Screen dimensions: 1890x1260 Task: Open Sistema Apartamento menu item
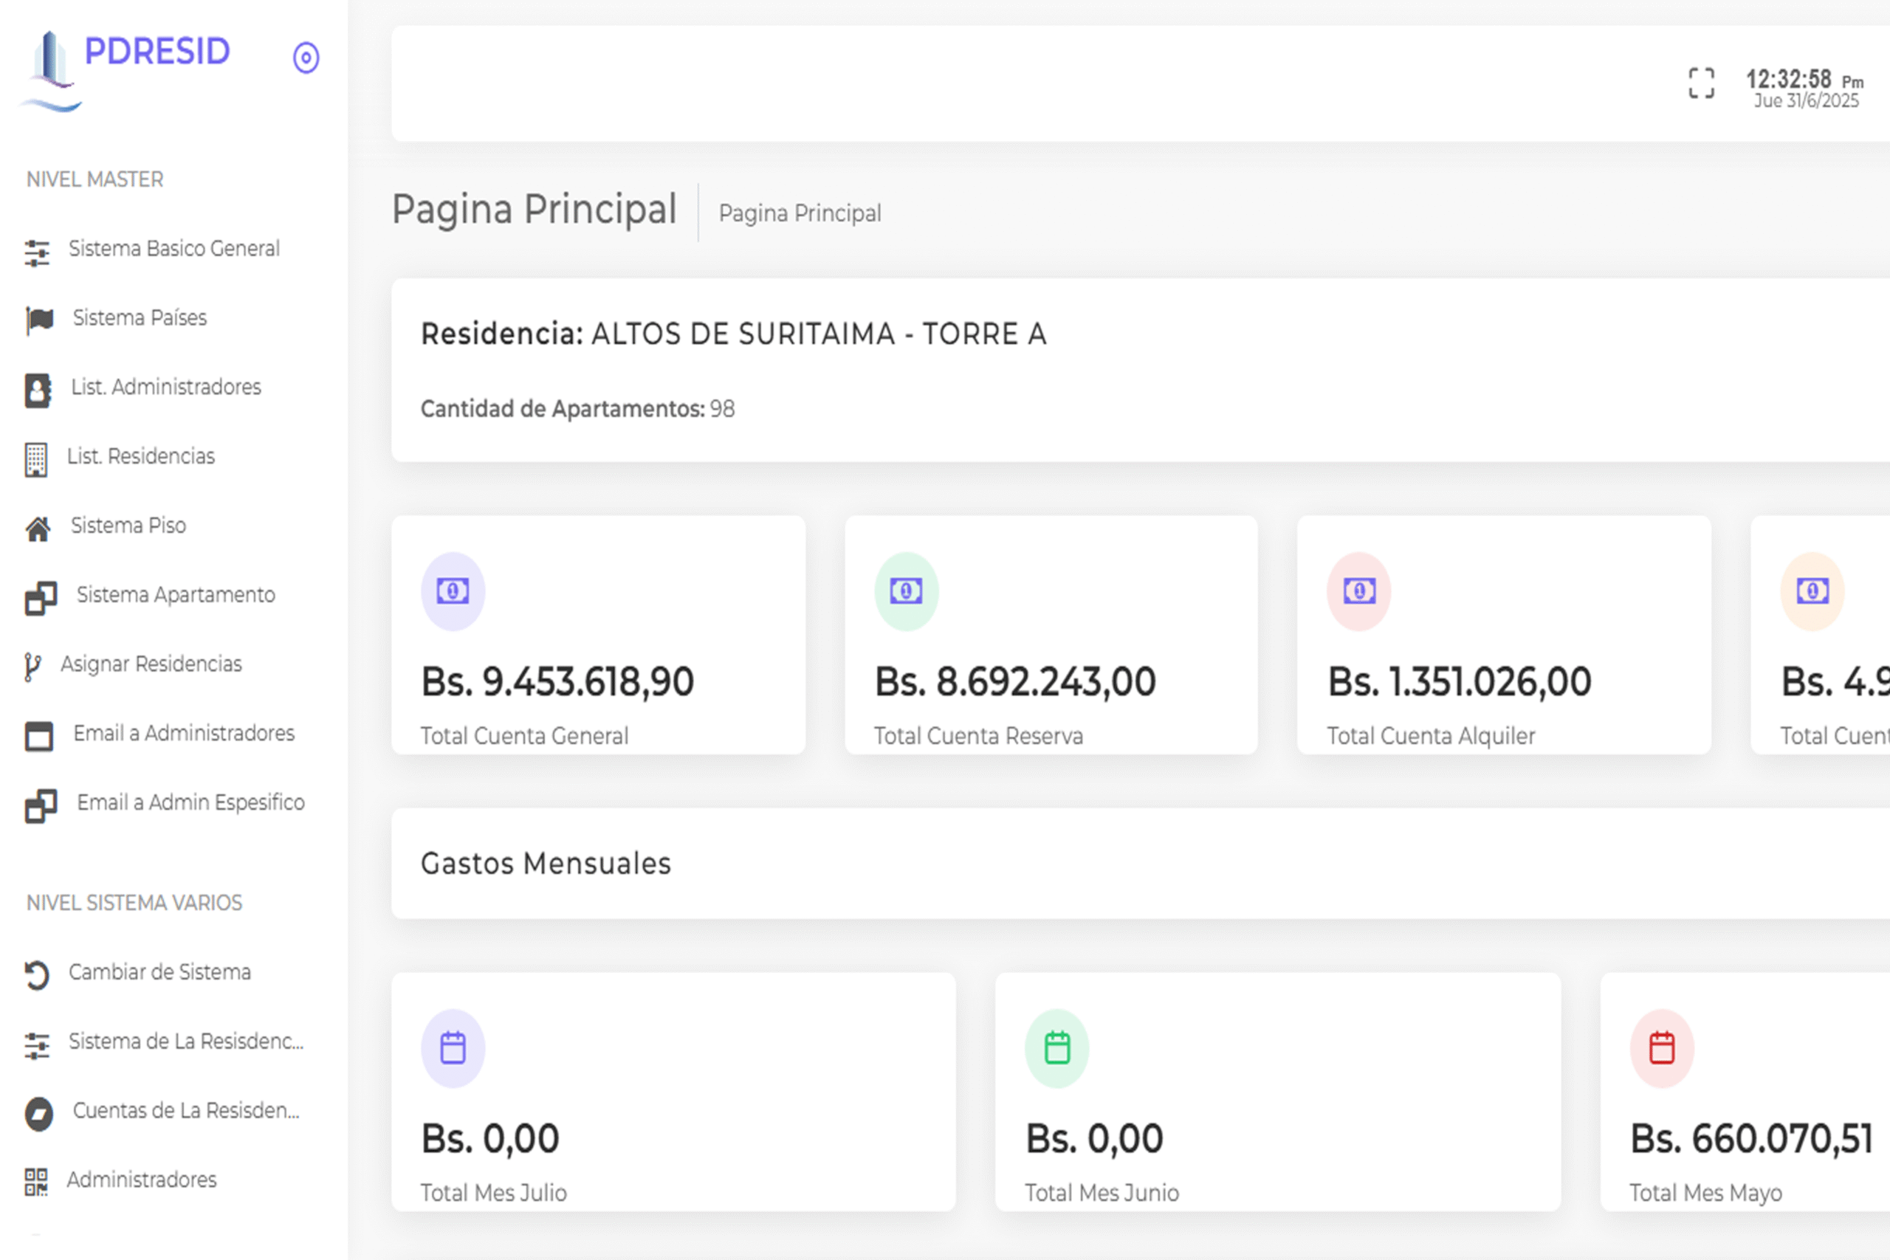(175, 596)
